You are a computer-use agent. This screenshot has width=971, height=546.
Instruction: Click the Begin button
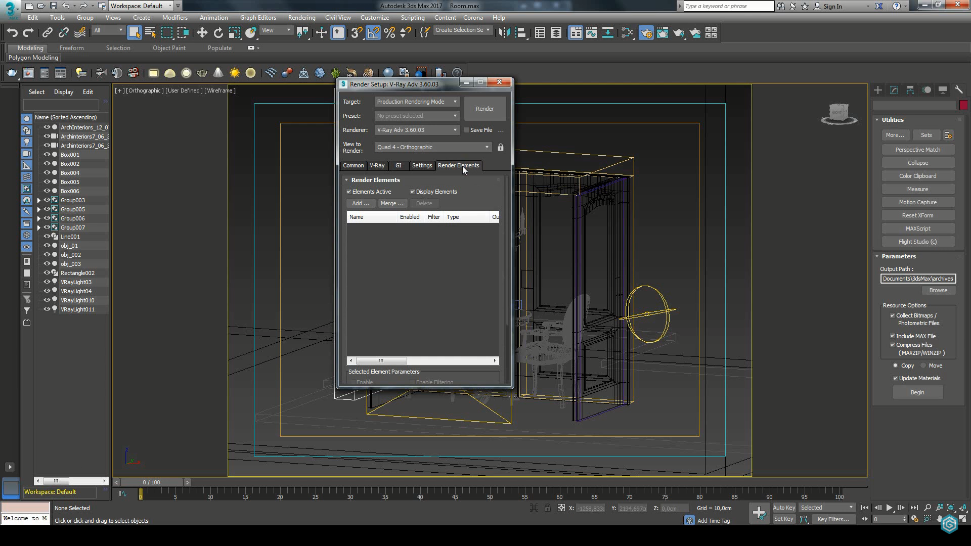pyautogui.click(x=917, y=392)
